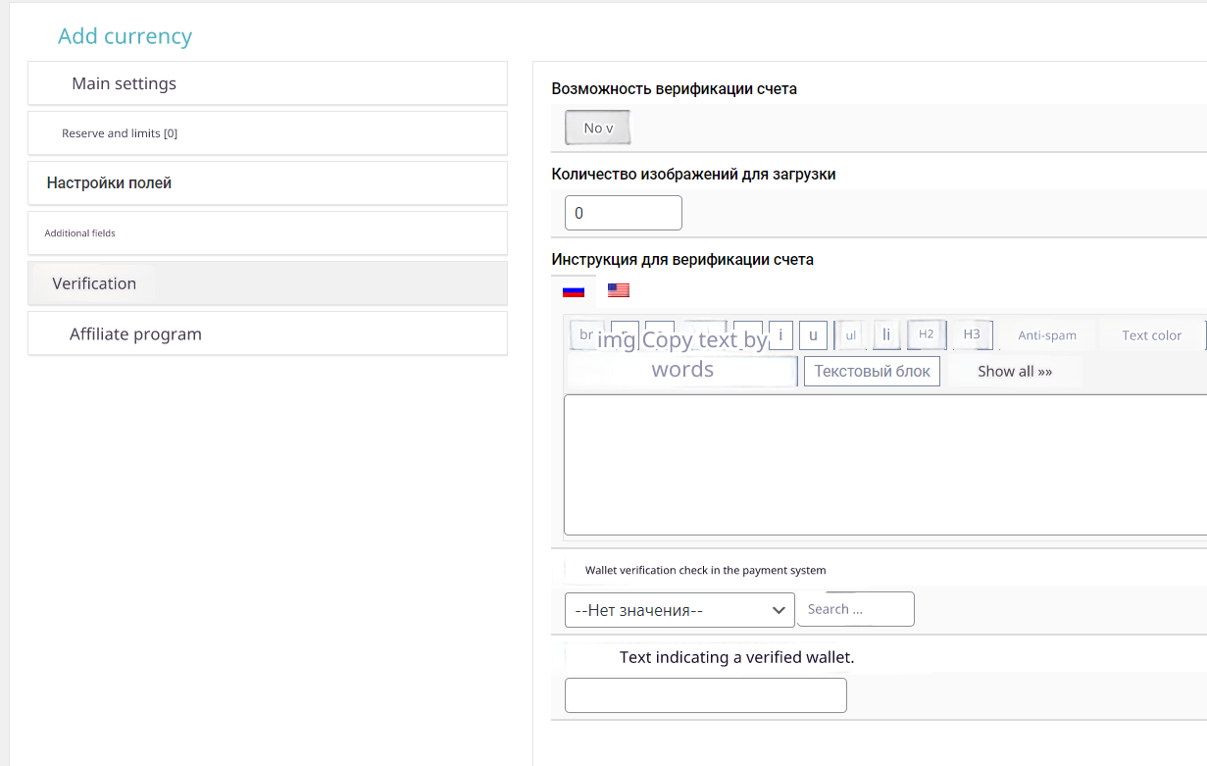Switch to Russian language flag

(574, 291)
